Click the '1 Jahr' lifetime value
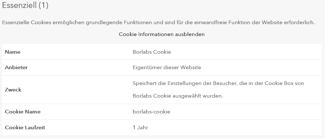 click(x=140, y=127)
